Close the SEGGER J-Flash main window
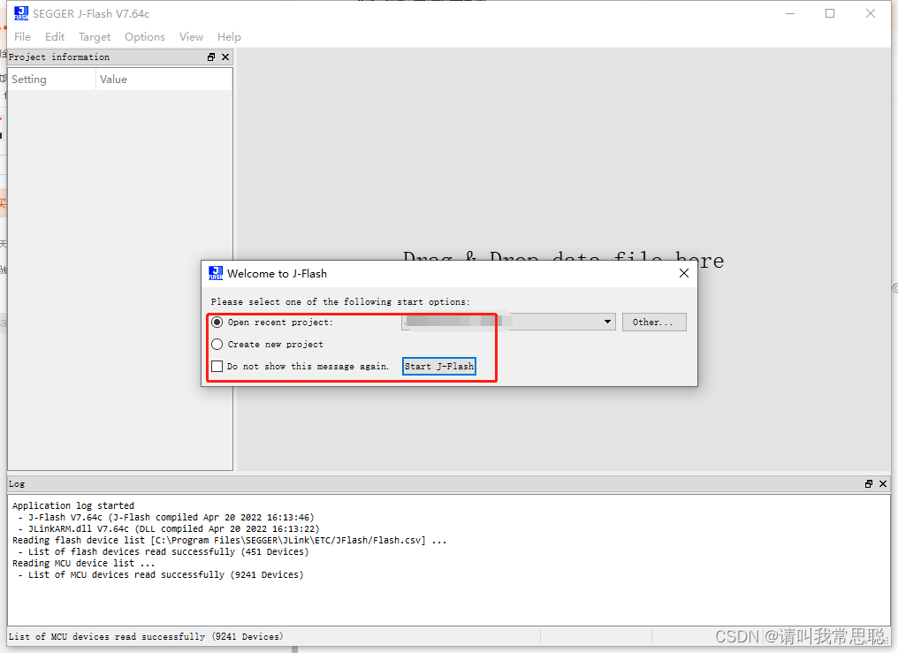 pos(871,13)
